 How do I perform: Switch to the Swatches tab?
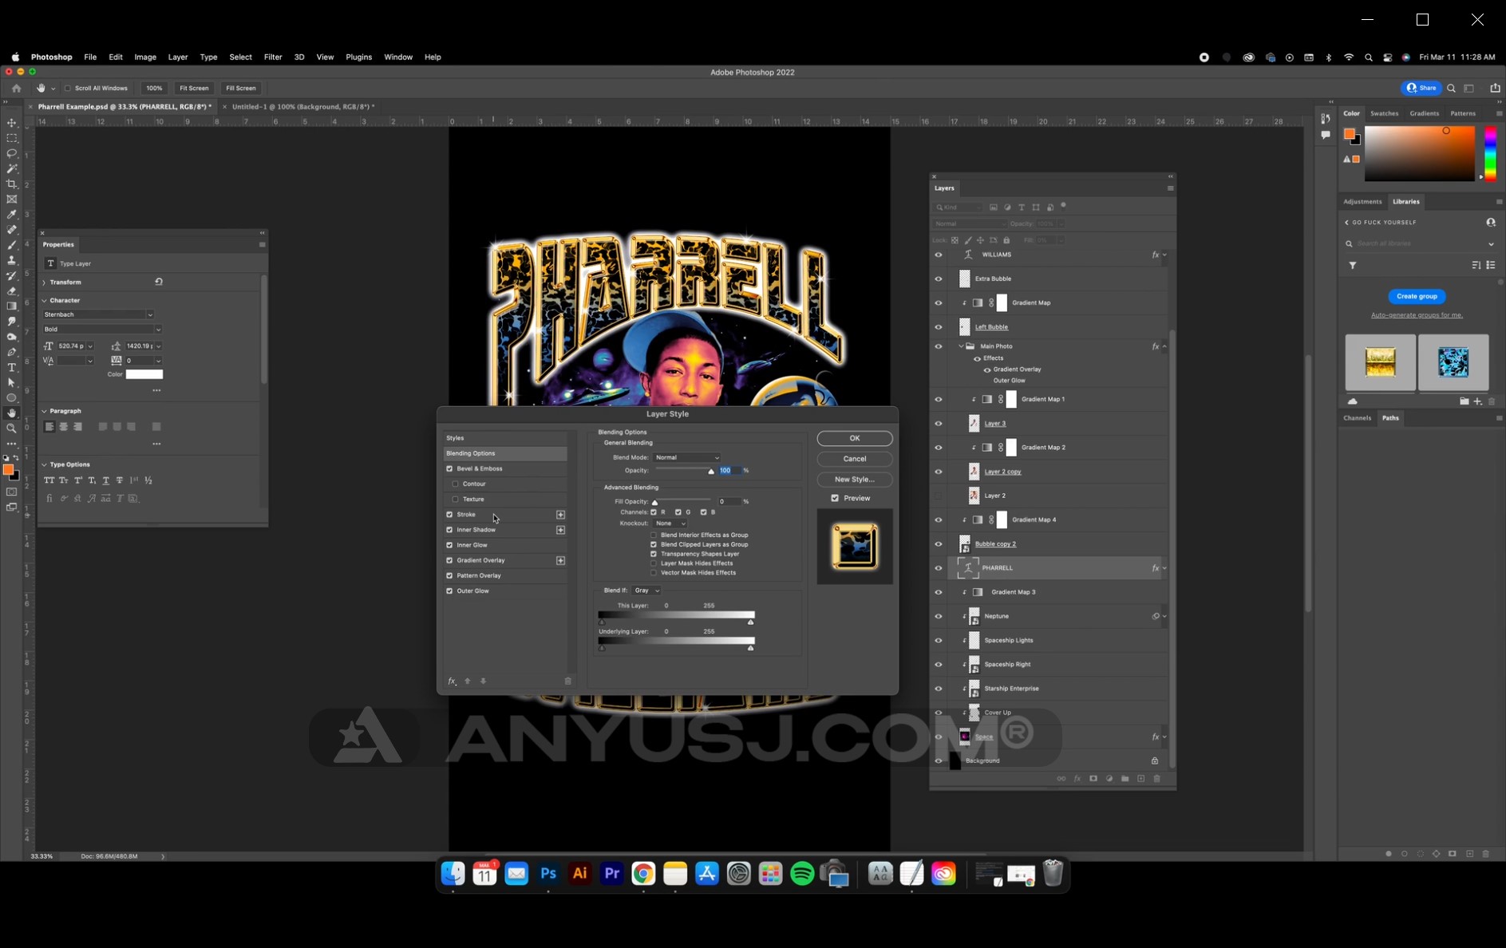click(1385, 113)
